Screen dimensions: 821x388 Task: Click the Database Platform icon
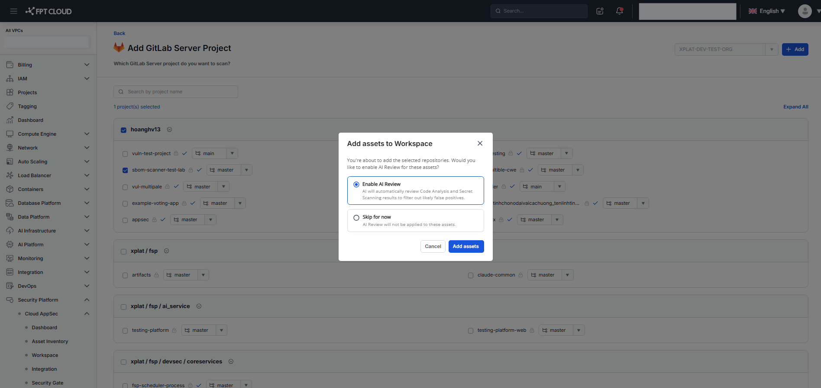[x=10, y=203]
